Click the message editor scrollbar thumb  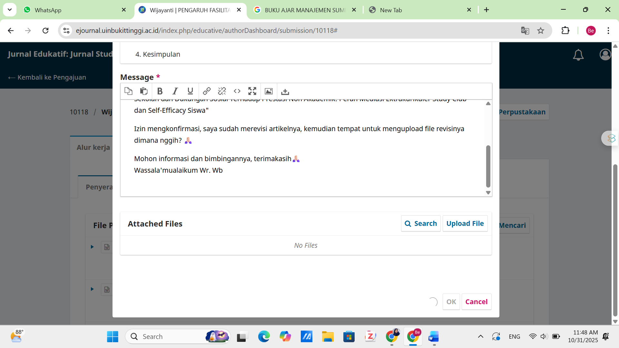[488, 166]
